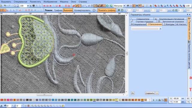Screen dimensions: 192x108
Task: Click the orange numbered icon right of palette
Action: click(x=166, y=100)
